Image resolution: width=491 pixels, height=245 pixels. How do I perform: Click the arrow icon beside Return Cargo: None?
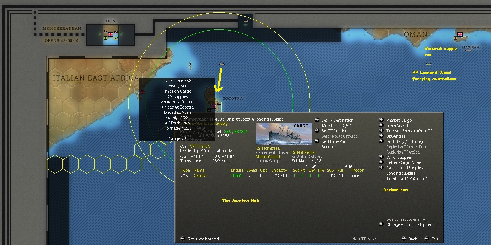381,162
